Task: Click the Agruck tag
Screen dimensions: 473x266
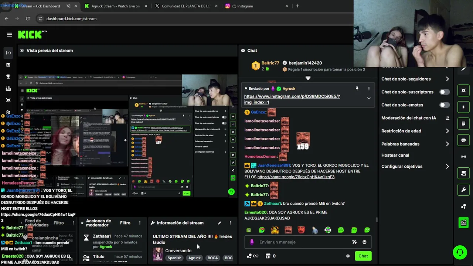Action: pyautogui.click(x=194, y=258)
